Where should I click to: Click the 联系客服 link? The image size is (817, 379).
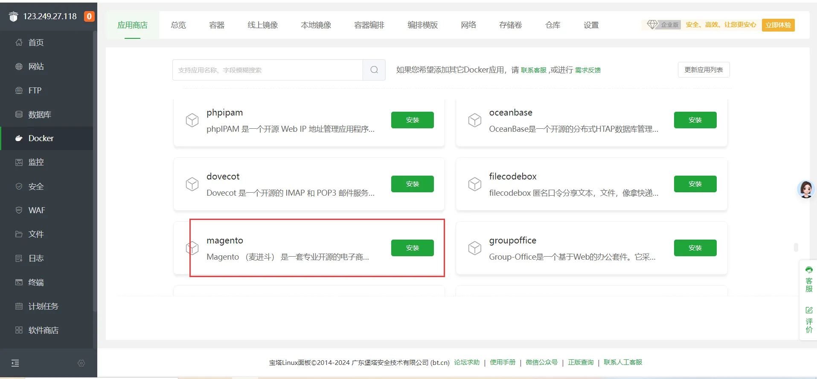click(x=534, y=70)
